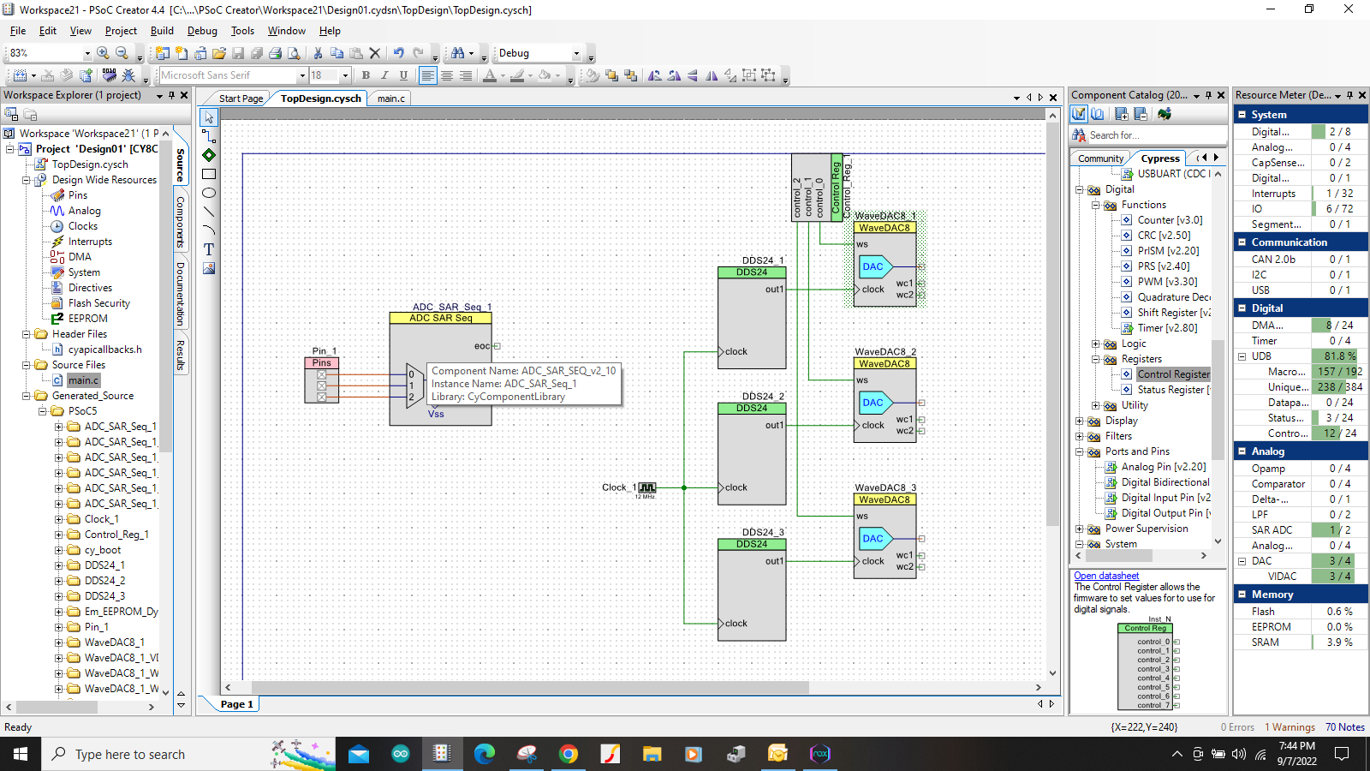Screen dimensions: 1370x771
Task: Toggle underline text formatting
Action: tap(403, 75)
